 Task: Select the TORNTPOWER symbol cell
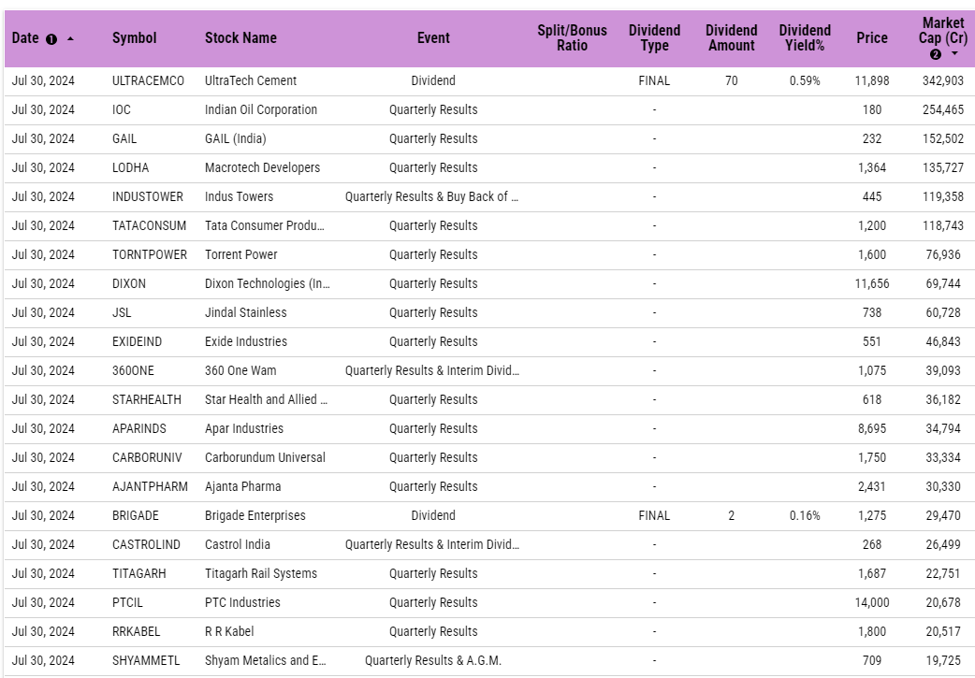point(149,254)
